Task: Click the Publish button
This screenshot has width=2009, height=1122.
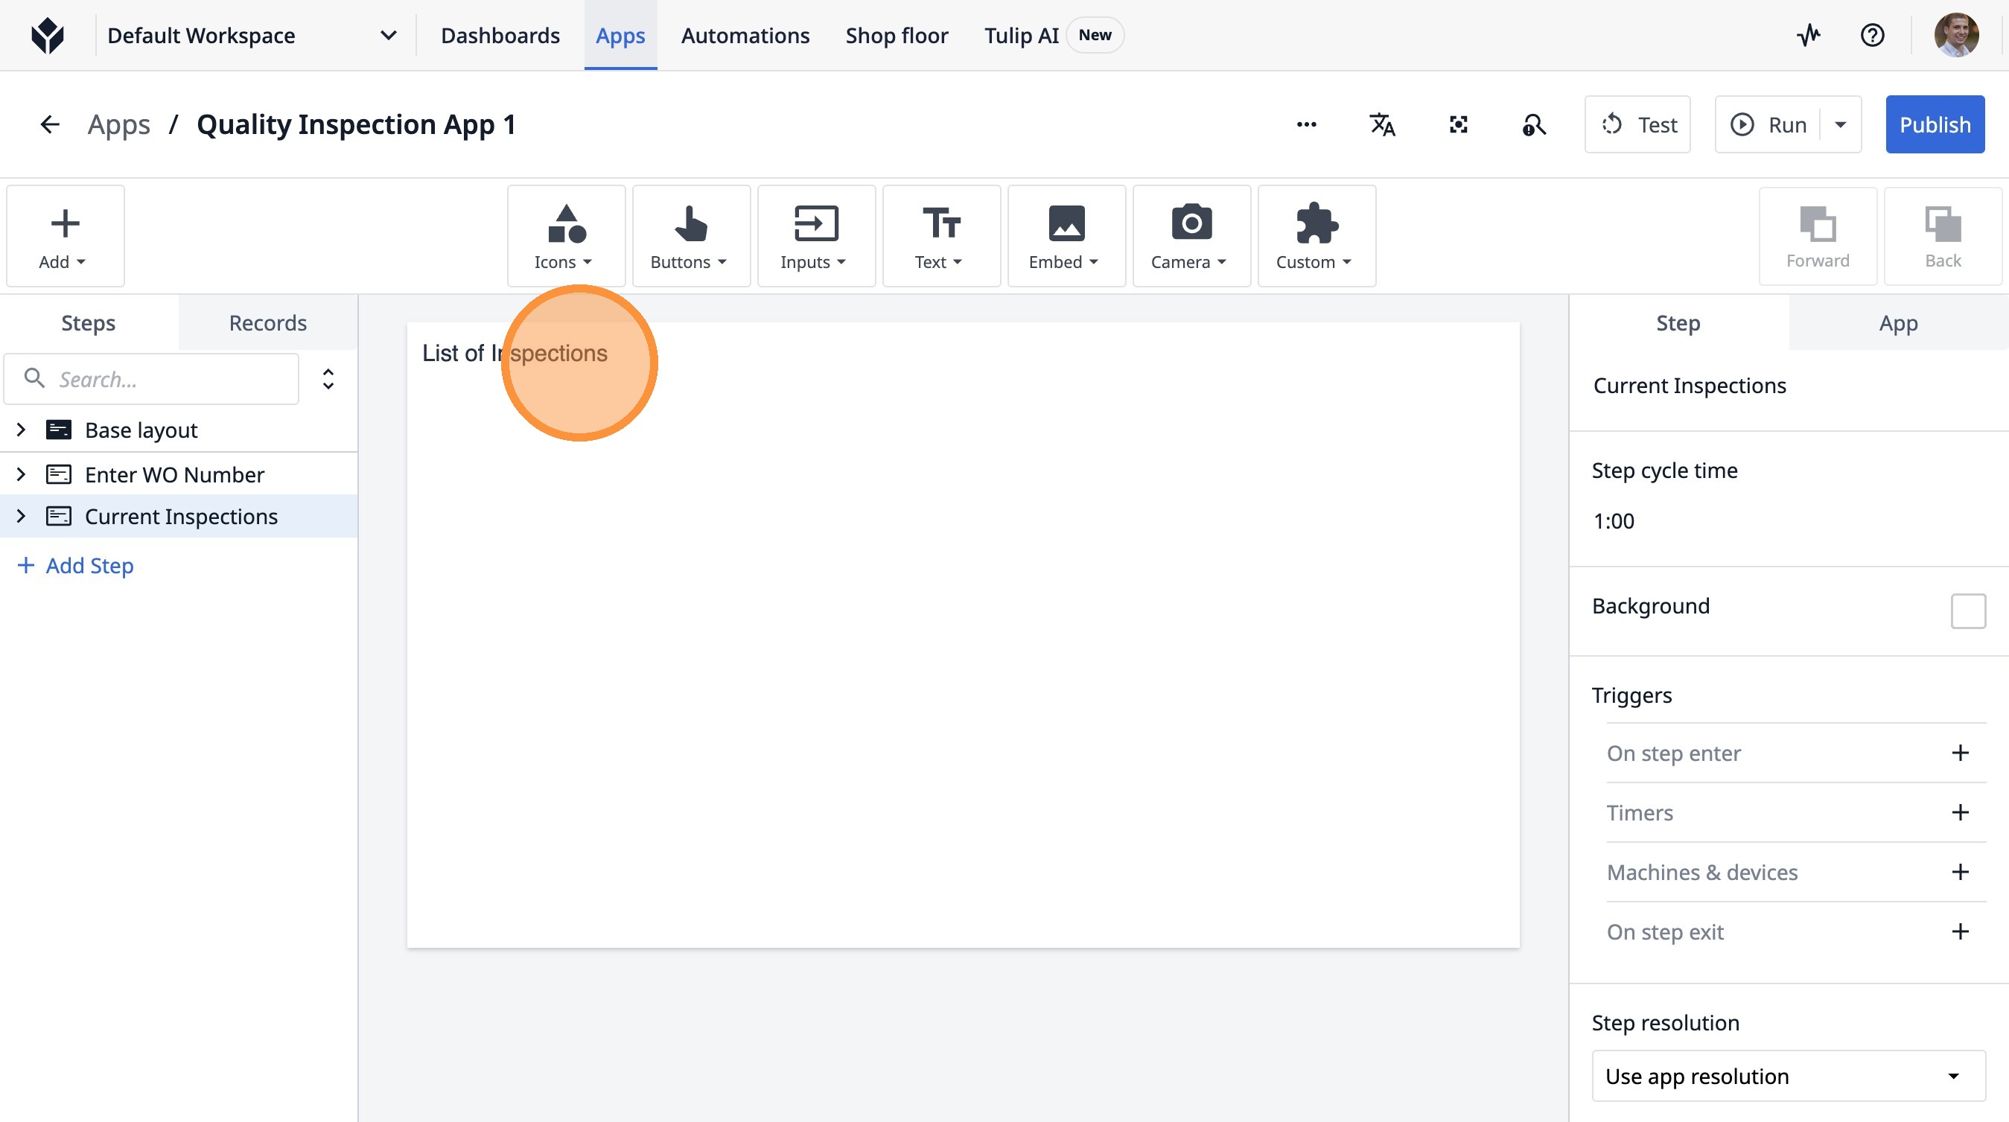Action: tap(1934, 125)
